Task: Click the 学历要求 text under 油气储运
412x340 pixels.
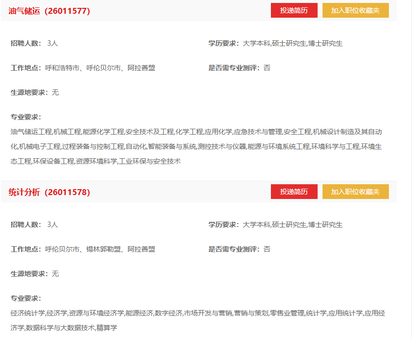Action: tap(275, 43)
